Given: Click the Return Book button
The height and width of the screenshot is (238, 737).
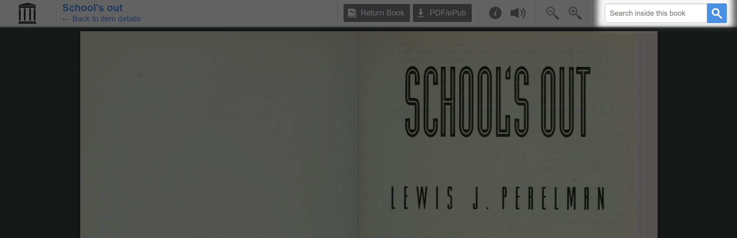Looking at the screenshot, I should click(x=377, y=13).
